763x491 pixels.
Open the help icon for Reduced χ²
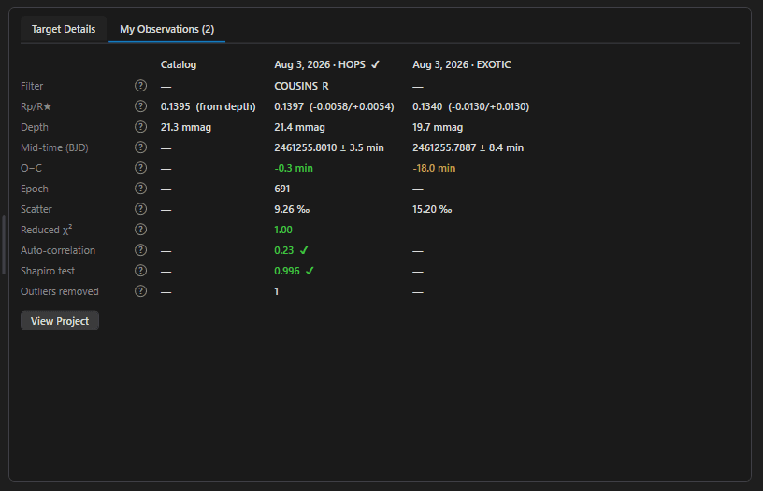click(x=140, y=230)
